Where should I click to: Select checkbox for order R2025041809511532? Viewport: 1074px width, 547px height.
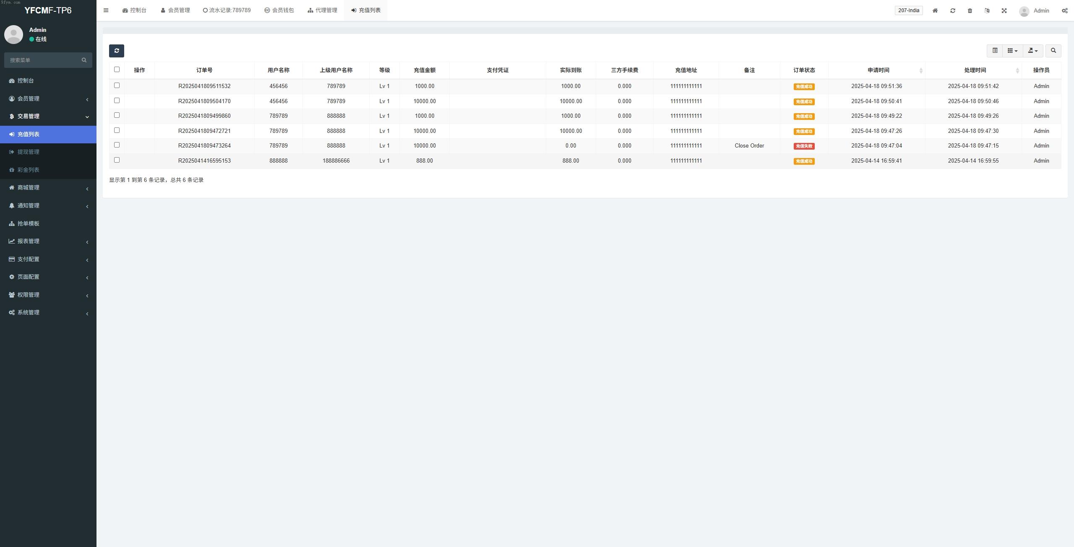pyautogui.click(x=117, y=86)
